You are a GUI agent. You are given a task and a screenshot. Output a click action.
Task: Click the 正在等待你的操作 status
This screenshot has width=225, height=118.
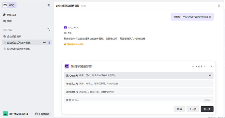pos(74,44)
